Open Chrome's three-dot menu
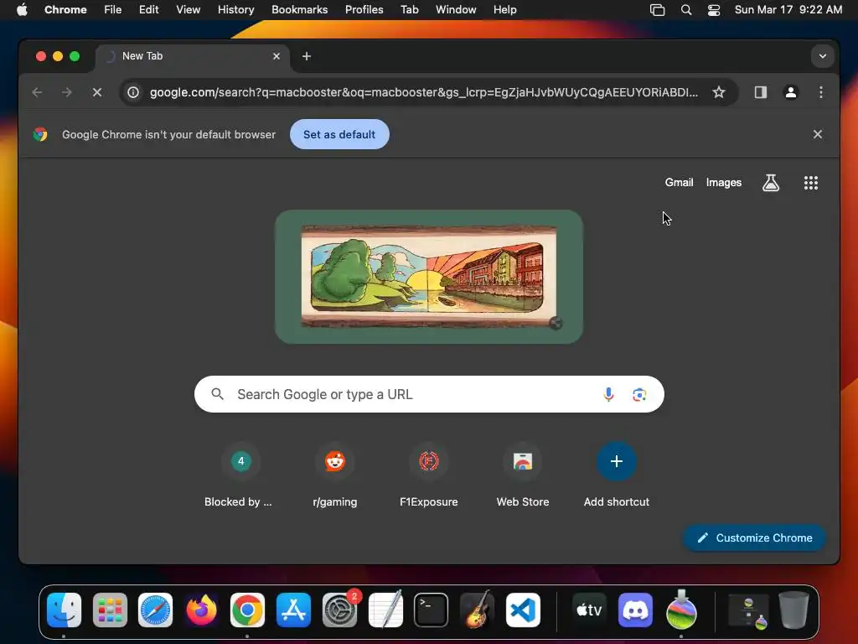Viewport: 858px width, 644px height. (x=821, y=92)
